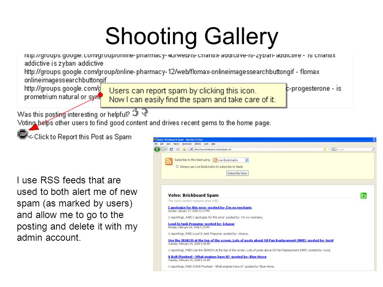Click 'The Volvo owner's resource since 1997' subtitle

tap(193, 201)
